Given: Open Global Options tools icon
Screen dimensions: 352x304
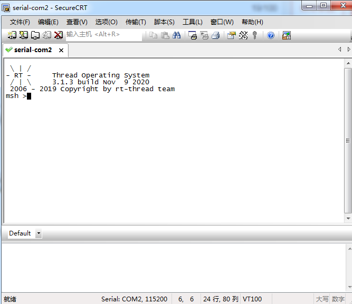Looking at the screenshot, I should (243, 35).
